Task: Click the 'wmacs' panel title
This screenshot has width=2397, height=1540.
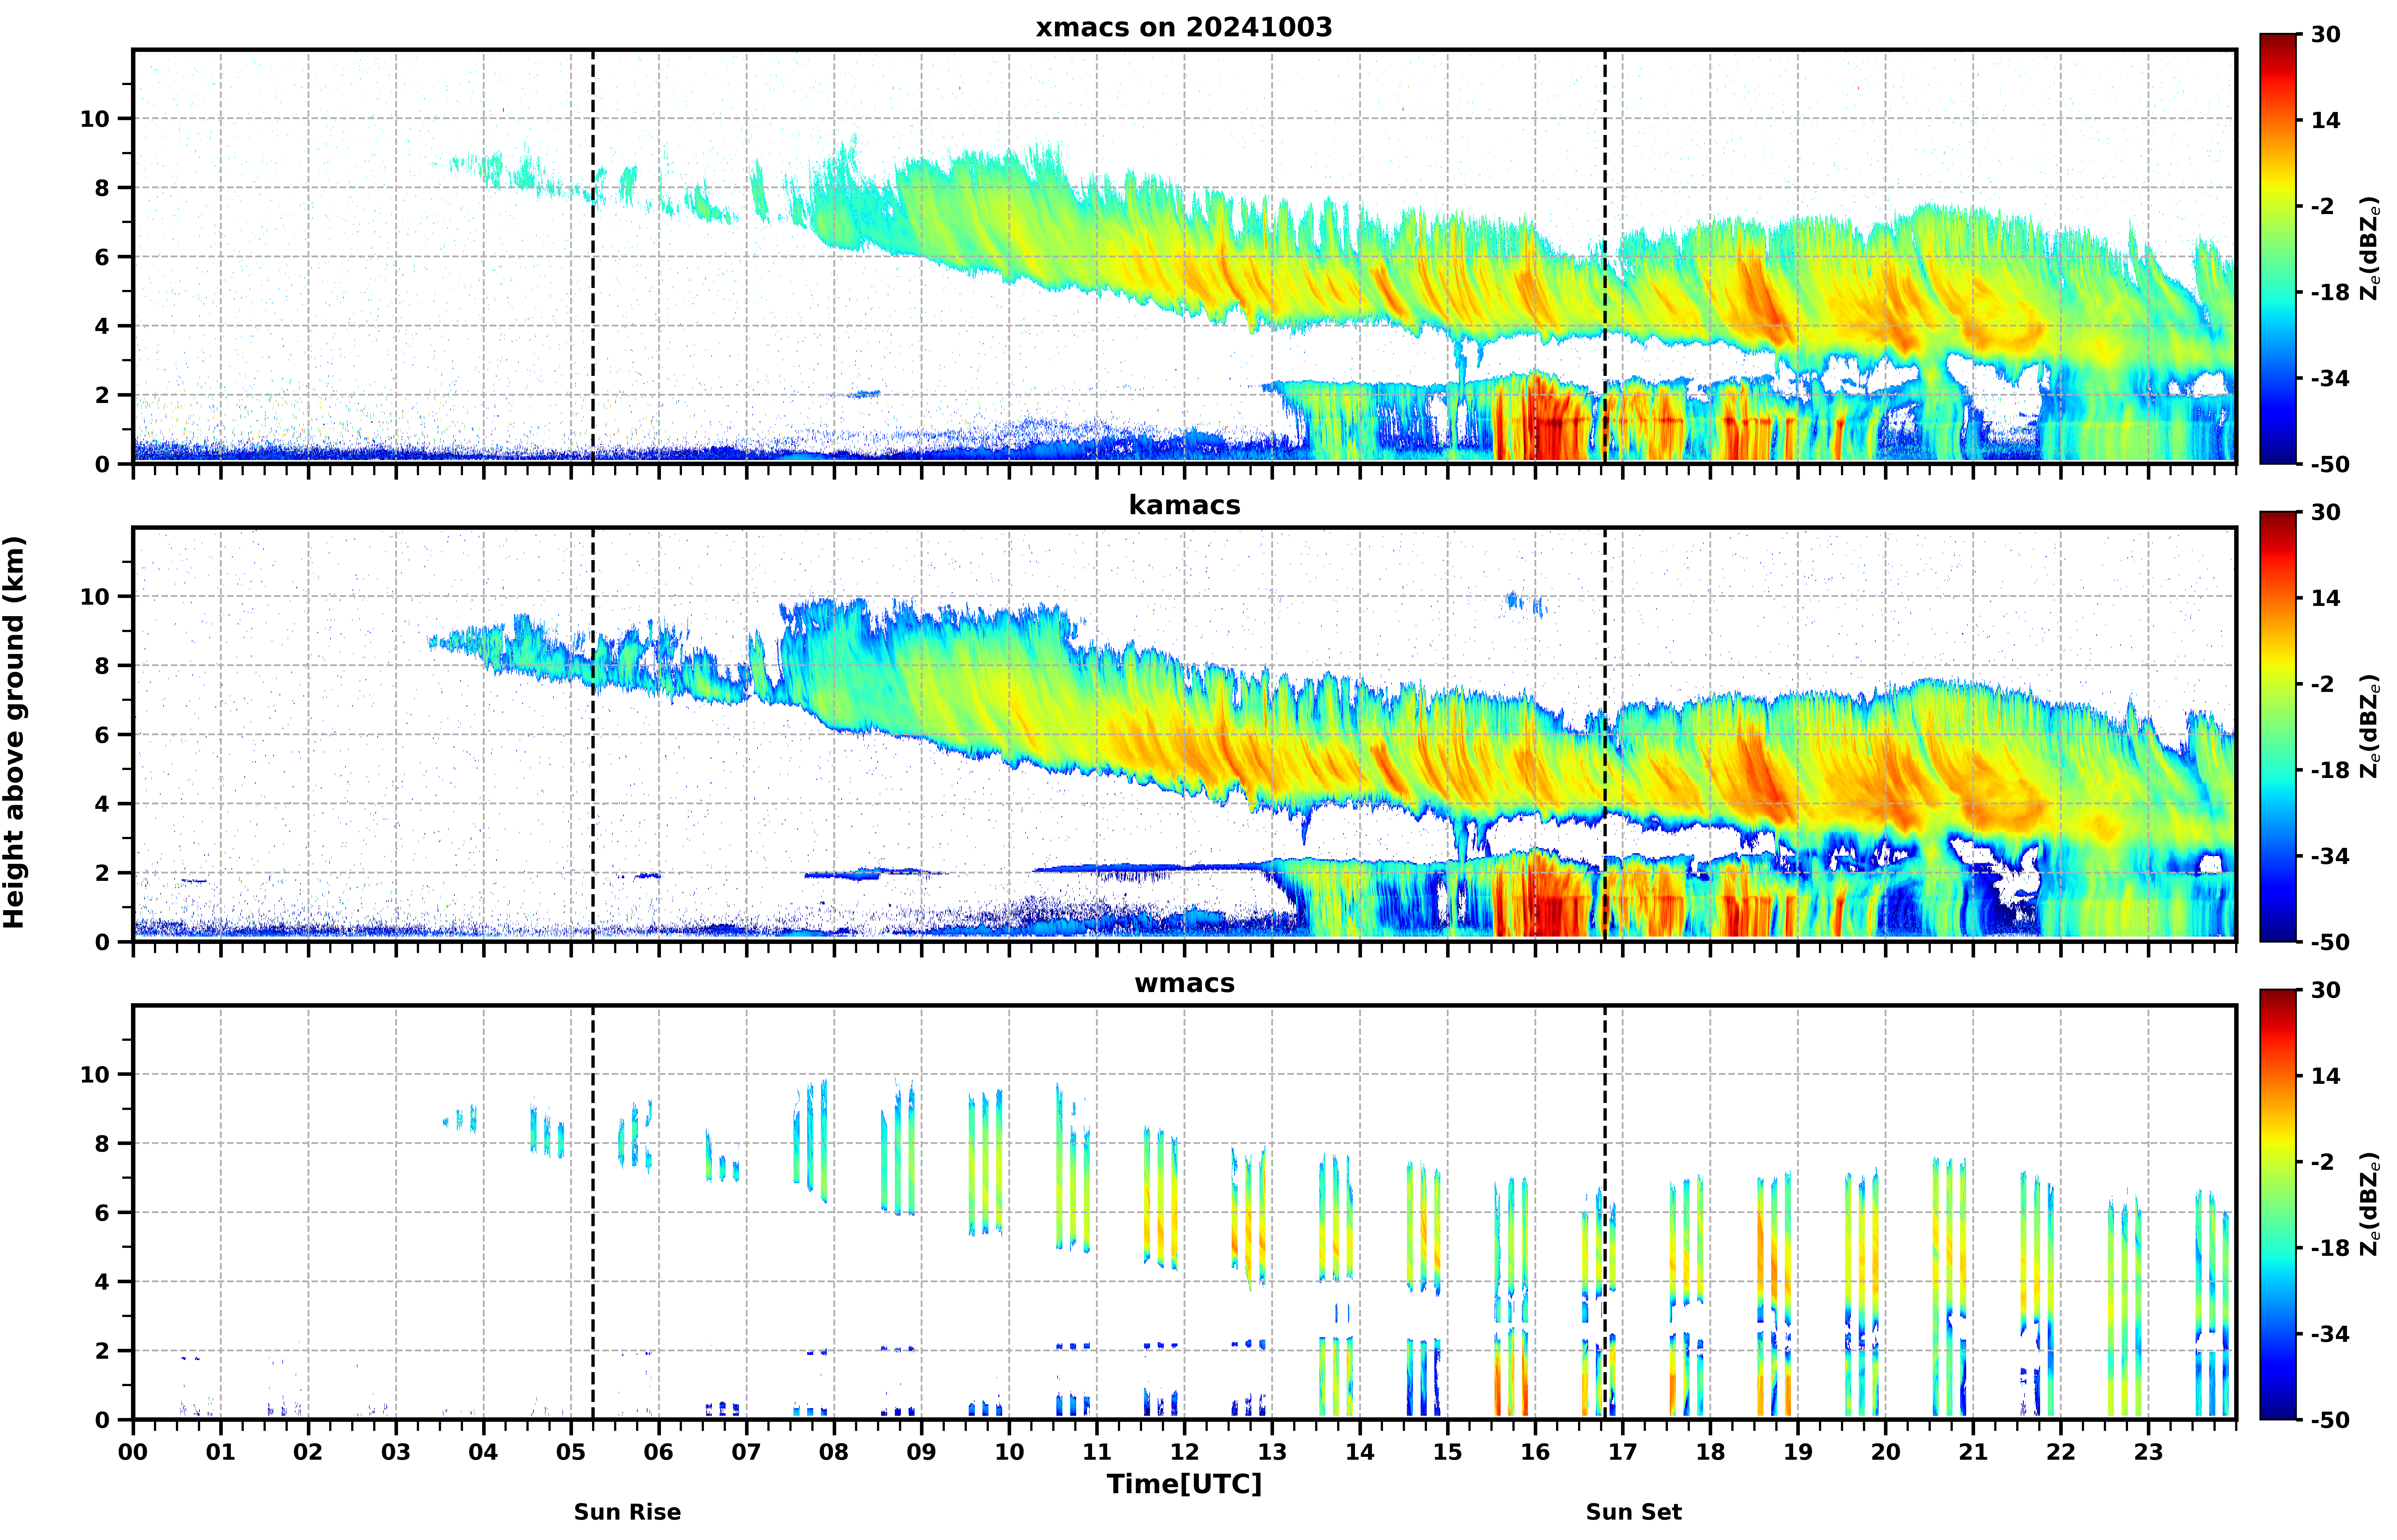Action: (1184, 983)
